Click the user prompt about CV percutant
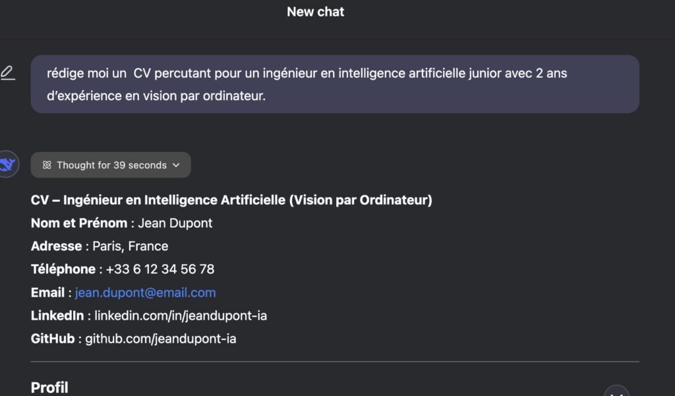 pos(335,84)
